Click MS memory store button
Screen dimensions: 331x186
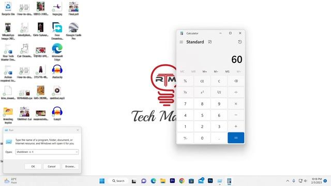(x=227, y=72)
